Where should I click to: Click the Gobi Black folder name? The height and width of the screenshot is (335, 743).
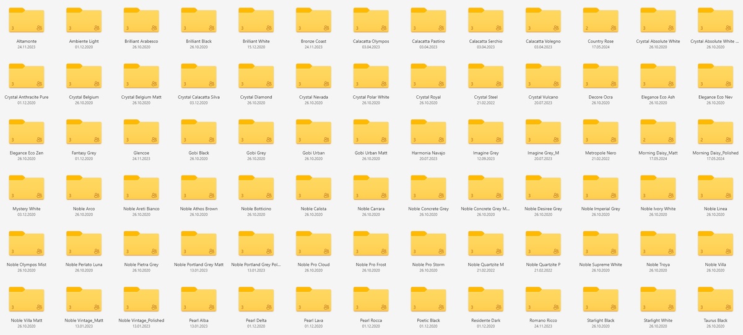tap(199, 153)
